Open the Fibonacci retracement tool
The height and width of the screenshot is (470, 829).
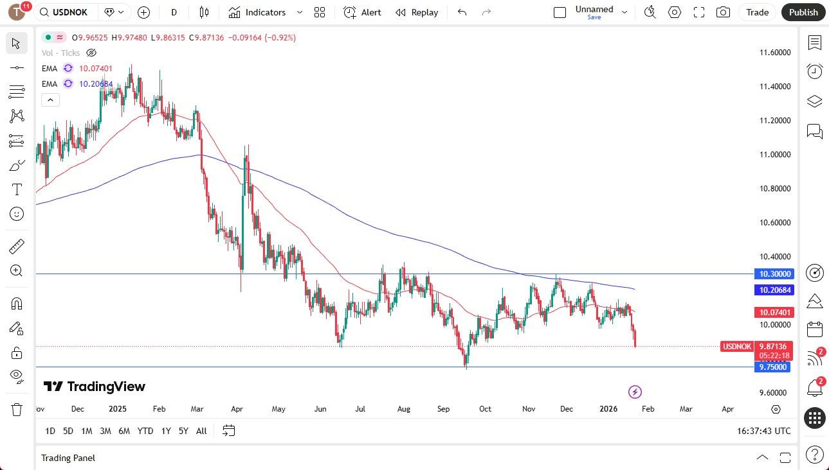(x=17, y=92)
